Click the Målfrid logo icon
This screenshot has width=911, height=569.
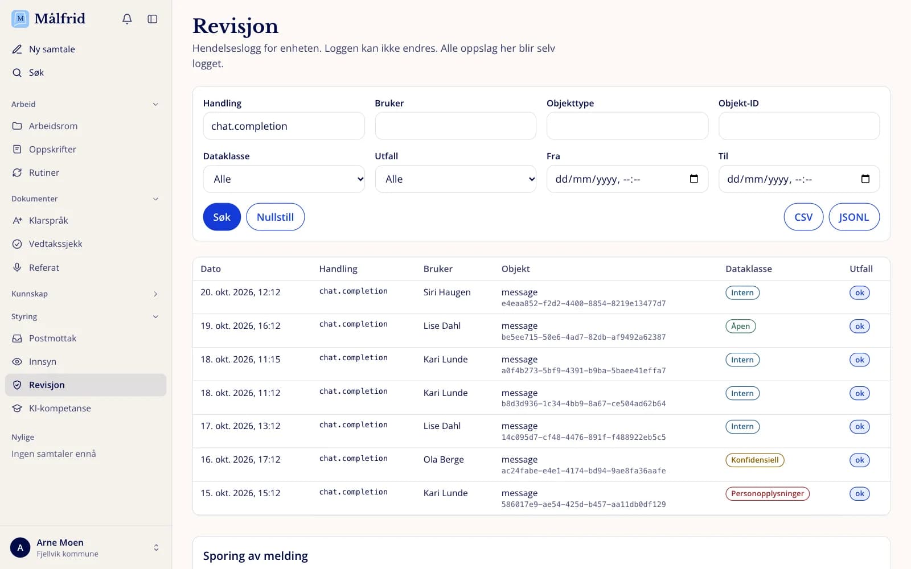(20, 19)
